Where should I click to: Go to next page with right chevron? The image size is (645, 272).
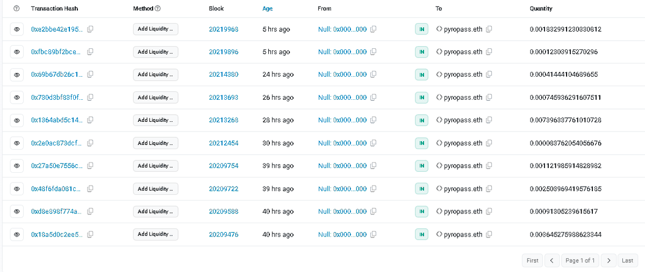point(608,260)
